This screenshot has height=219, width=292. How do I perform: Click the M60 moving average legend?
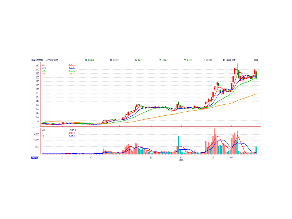[x=43, y=73]
